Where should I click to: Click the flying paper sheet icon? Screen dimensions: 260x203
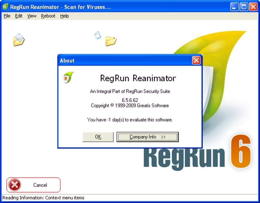pyautogui.click(x=98, y=35)
